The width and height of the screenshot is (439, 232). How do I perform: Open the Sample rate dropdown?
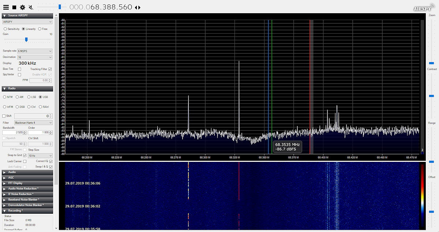35,51
